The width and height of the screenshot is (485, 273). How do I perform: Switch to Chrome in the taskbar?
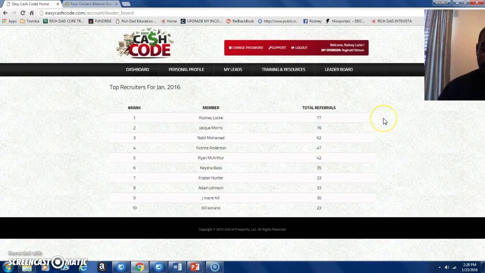pyautogui.click(x=140, y=267)
